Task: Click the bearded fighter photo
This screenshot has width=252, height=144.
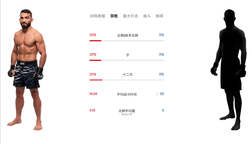Action: 27,70
